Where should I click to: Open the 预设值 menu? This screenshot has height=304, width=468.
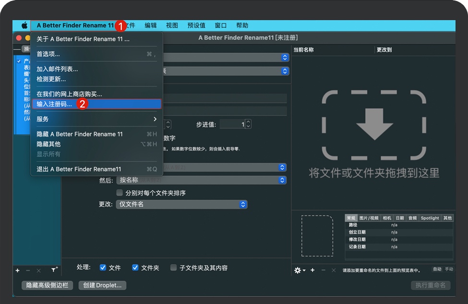(196, 25)
